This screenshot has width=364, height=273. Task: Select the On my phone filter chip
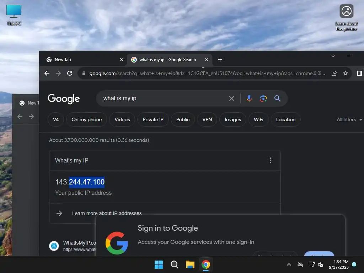point(87,119)
